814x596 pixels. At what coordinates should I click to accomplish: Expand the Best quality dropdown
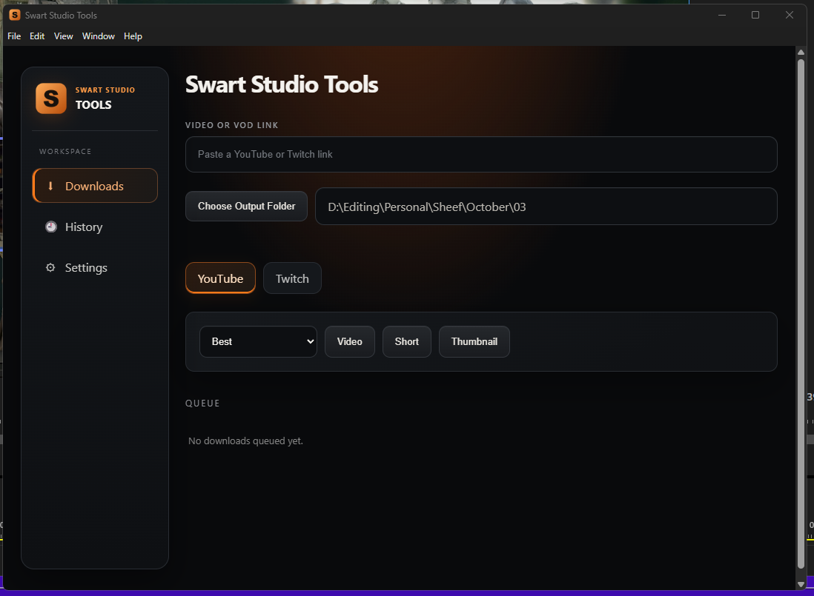(258, 341)
